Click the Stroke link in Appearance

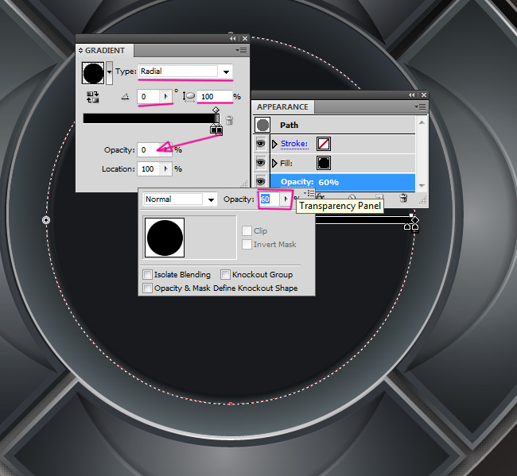294,144
